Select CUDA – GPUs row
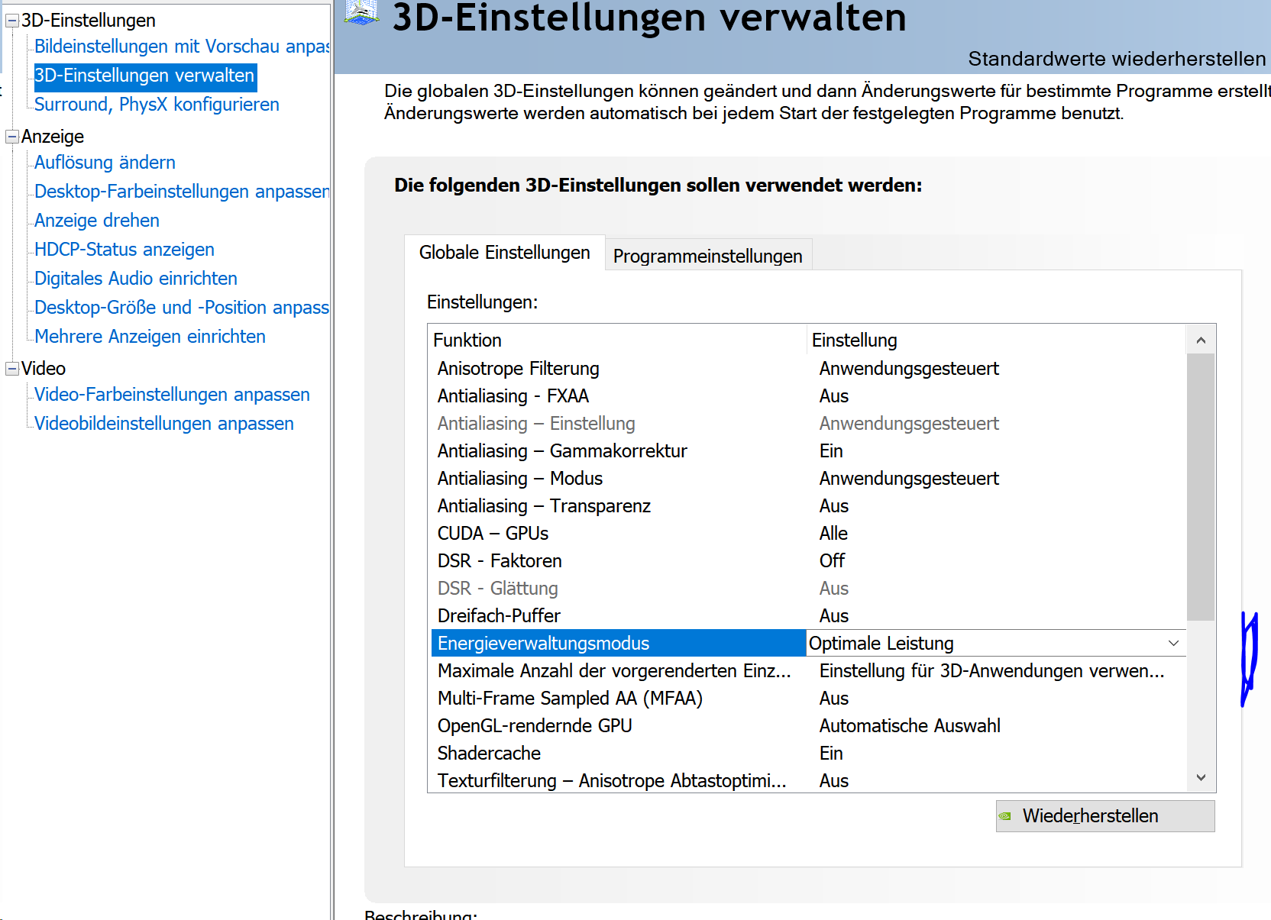The image size is (1271, 920). (808, 534)
